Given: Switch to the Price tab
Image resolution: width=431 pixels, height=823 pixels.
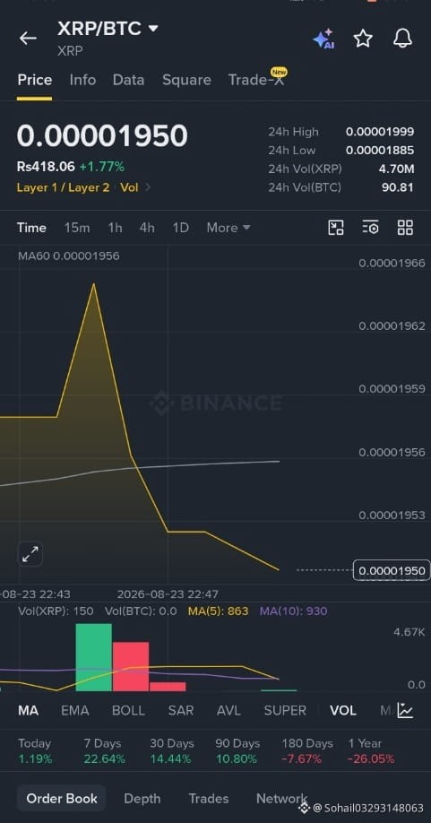Looking at the screenshot, I should tap(35, 80).
